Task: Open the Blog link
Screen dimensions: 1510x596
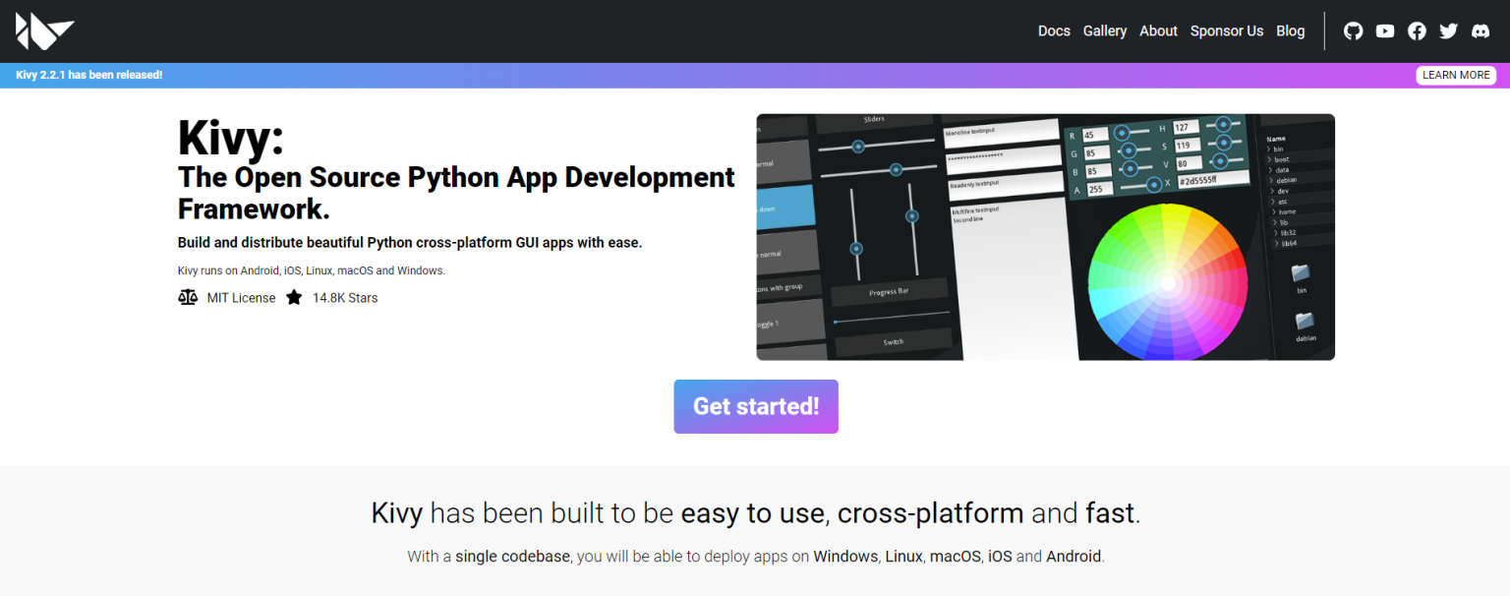Action: click(x=1290, y=31)
